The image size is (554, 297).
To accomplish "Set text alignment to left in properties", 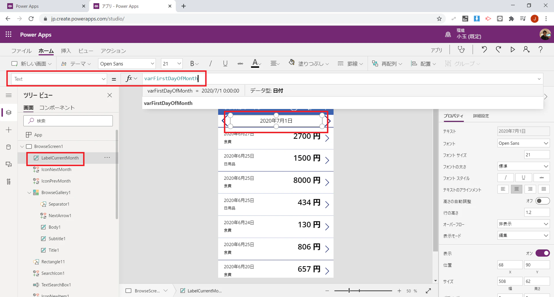I will (x=503, y=189).
